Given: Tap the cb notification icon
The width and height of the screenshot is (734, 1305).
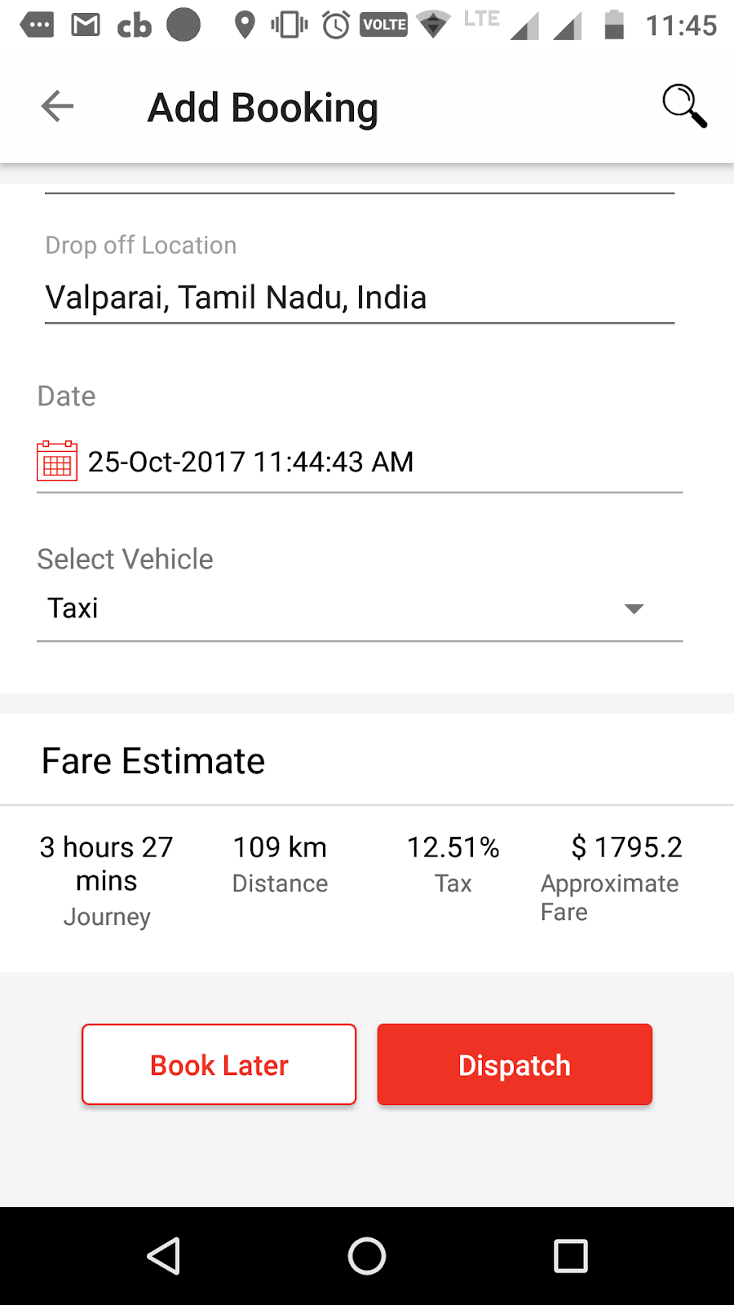Looking at the screenshot, I should coord(135,25).
